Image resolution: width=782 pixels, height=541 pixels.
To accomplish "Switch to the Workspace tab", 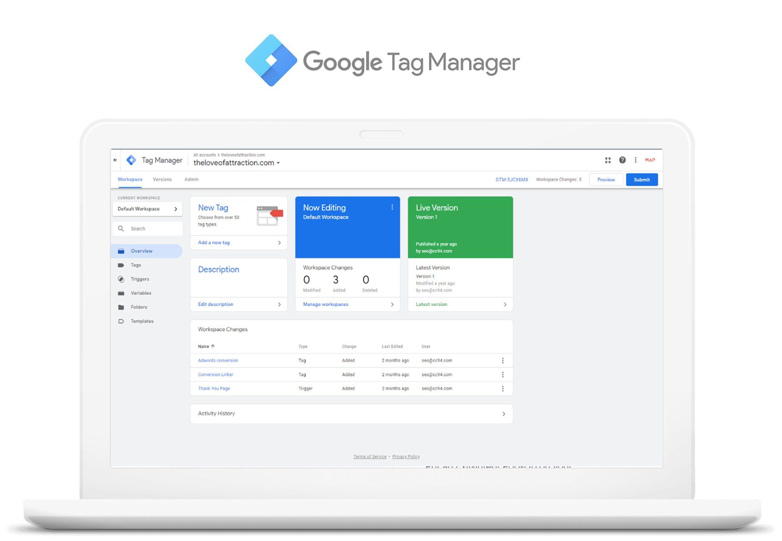I will point(130,180).
